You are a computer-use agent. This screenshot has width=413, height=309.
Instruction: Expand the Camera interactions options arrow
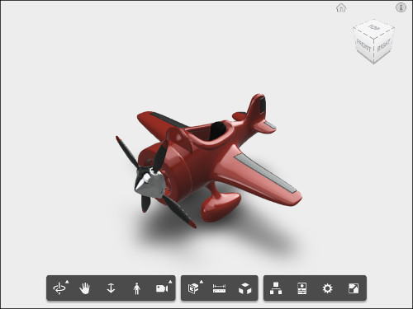pyautogui.click(x=170, y=282)
